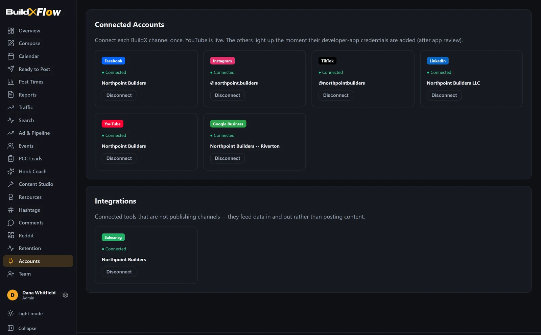The height and width of the screenshot is (335, 541).
Task: Click the Comments speech bubble icon
Action: pyautogui.click(x=11, y=223)
